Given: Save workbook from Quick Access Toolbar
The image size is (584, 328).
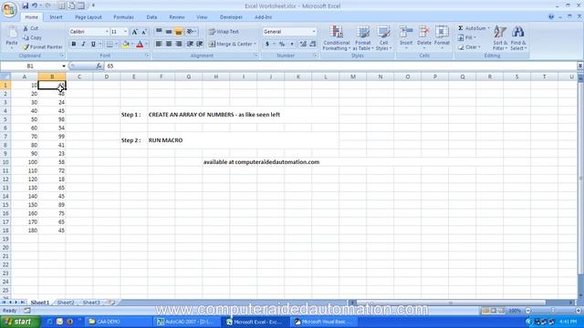Looking at the screenshot, I should [x=25, y=5].
